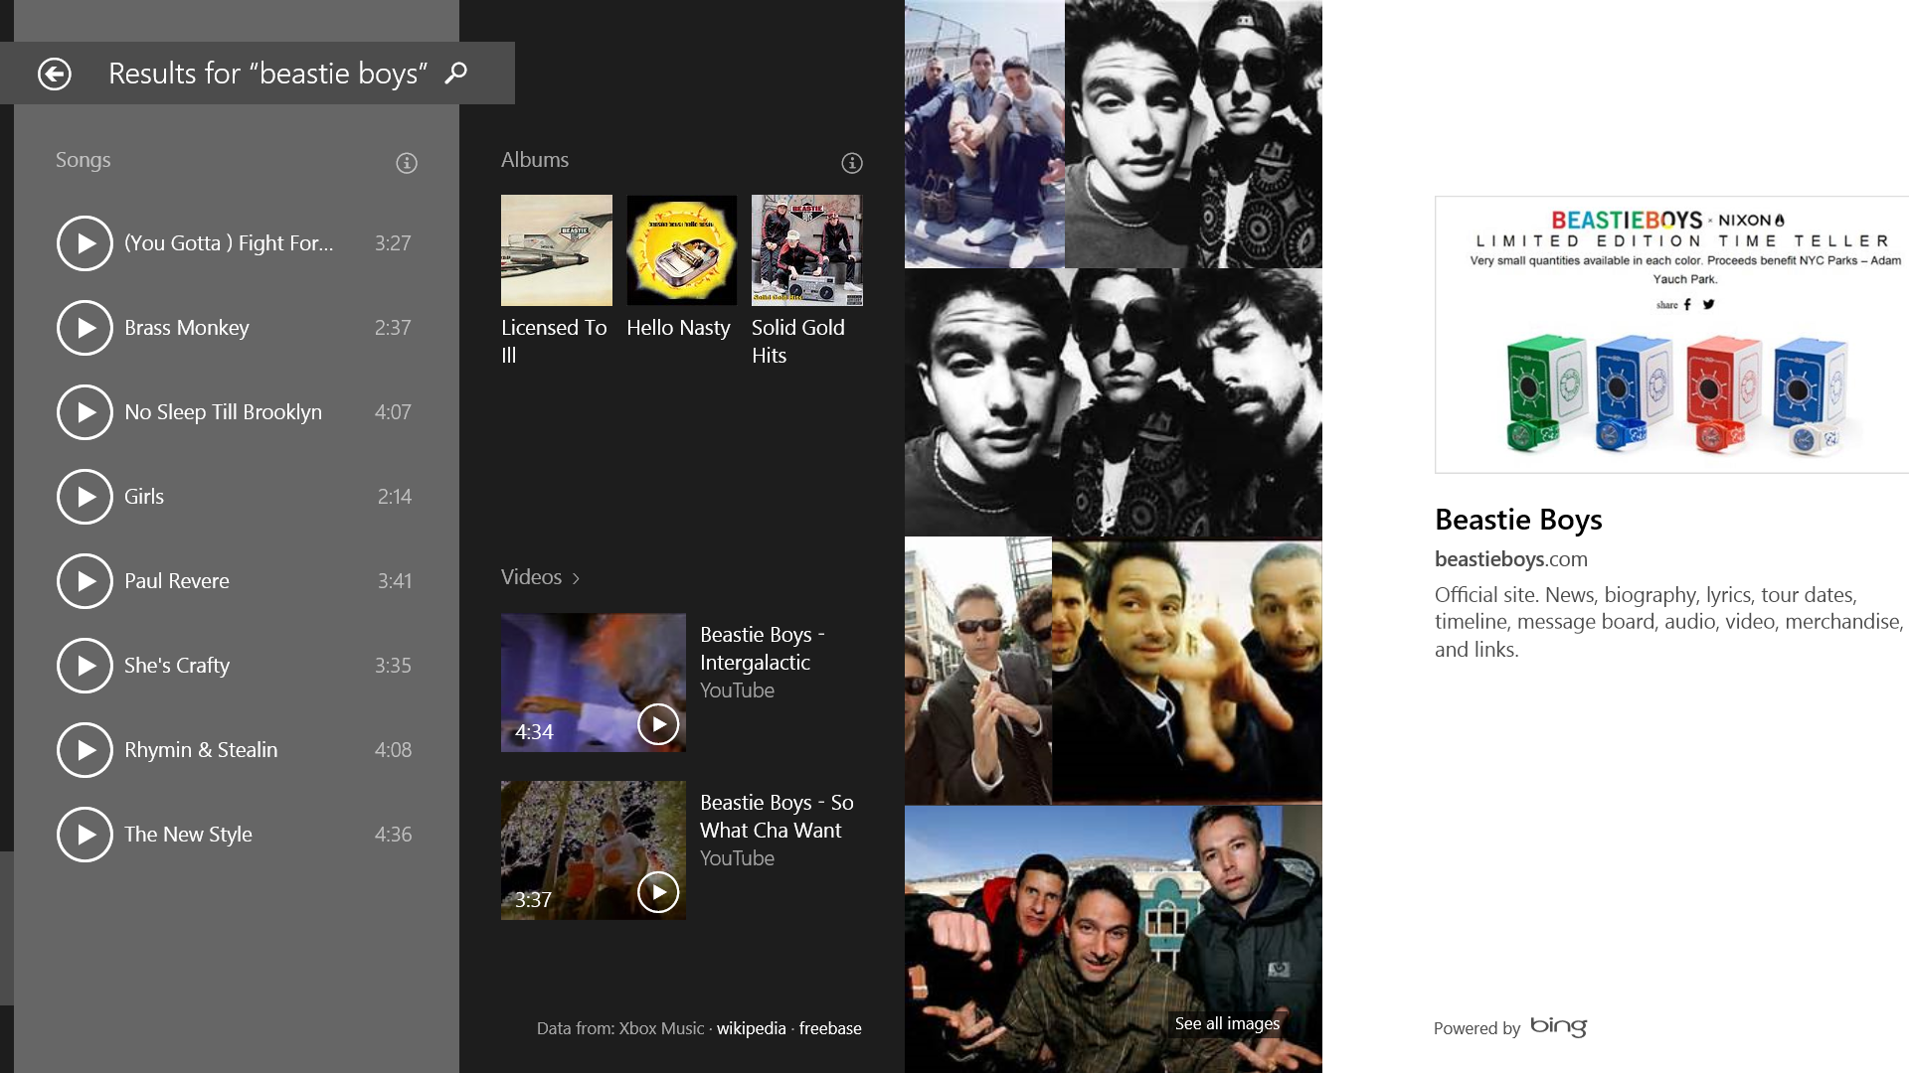The image size is (1909, 1073).
Task: Play the Intergalactic video thumbnail button
Action: (658, 724)
